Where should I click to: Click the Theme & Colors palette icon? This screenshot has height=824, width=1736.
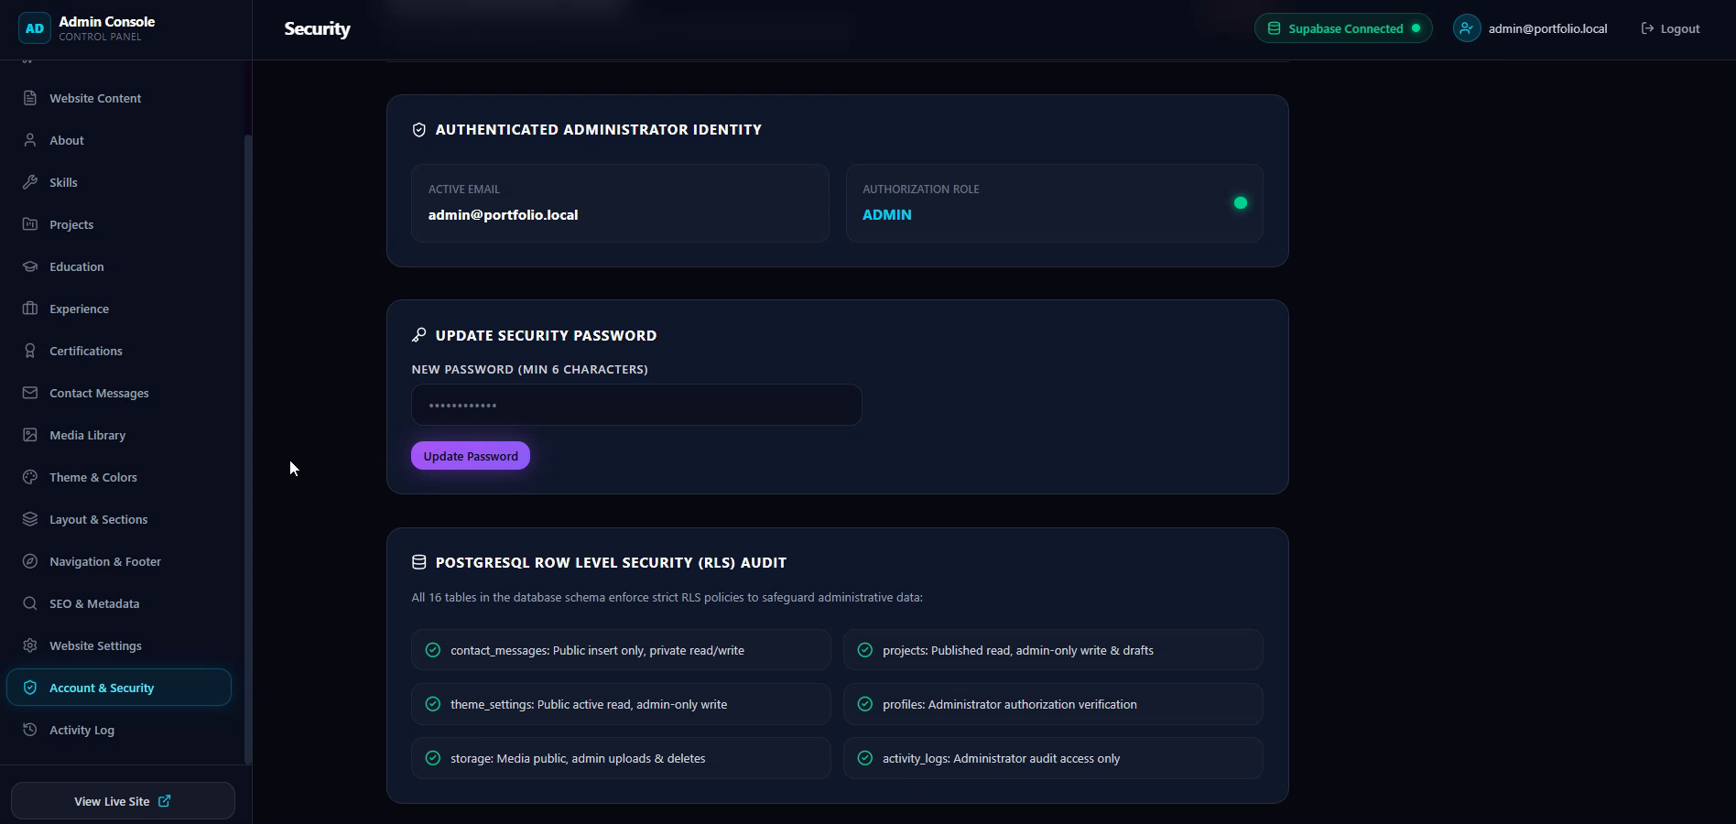click(30, 477)
